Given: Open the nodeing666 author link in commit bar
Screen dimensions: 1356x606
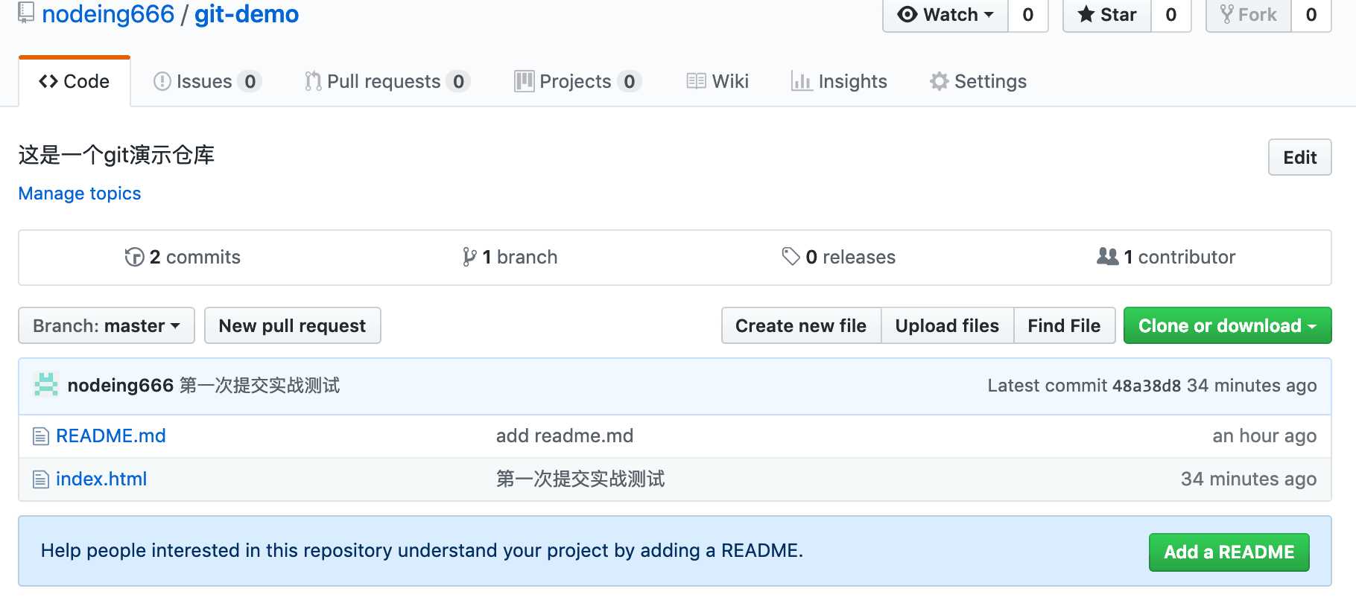Looking at the screenshot, I should [x=120, y=386].
